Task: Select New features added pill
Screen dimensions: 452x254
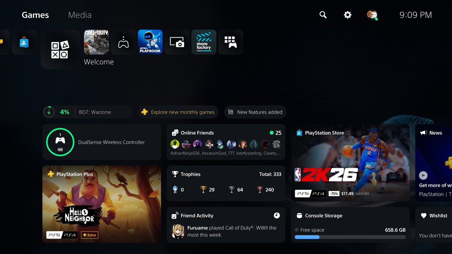Action: (255, 112)
